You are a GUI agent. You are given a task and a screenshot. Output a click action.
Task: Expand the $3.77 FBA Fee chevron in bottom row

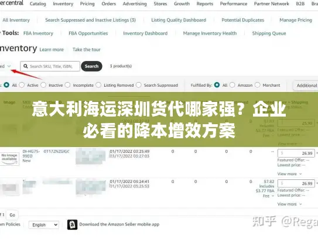click(273, 196)
